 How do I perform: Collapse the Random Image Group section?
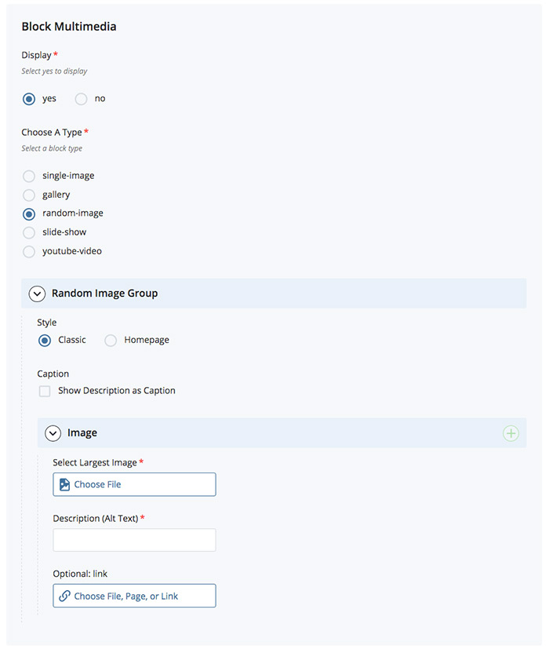click(37, 294)
